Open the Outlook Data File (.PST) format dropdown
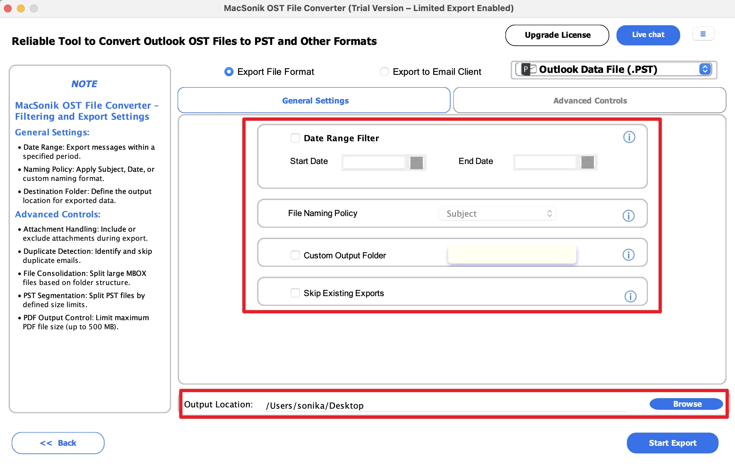Viewport: 735px width, 464px height. tap(614, 69)
